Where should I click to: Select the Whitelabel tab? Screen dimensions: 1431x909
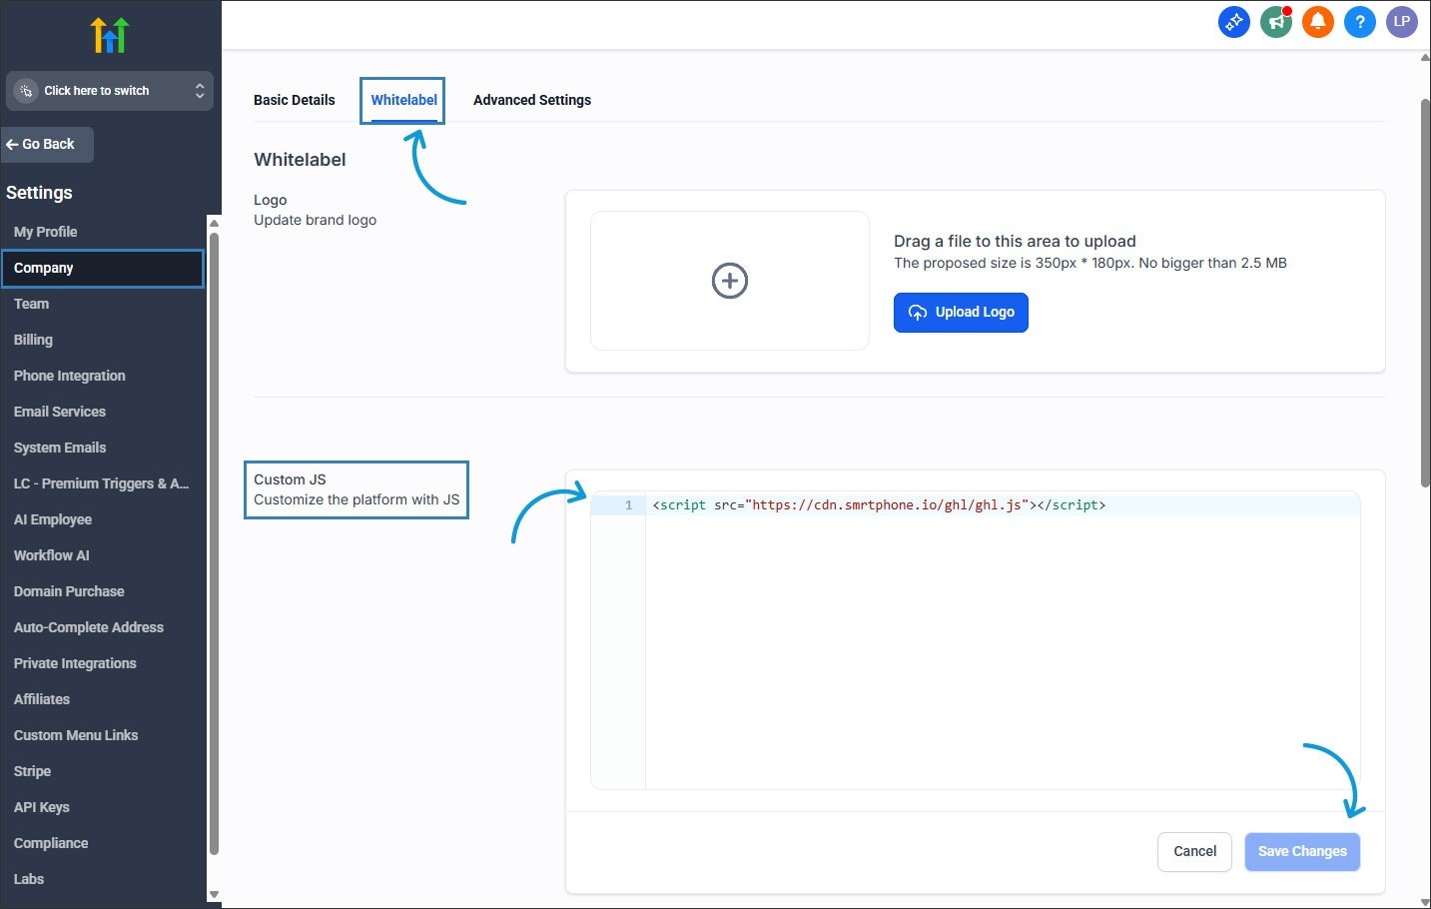tap(403, 100)
